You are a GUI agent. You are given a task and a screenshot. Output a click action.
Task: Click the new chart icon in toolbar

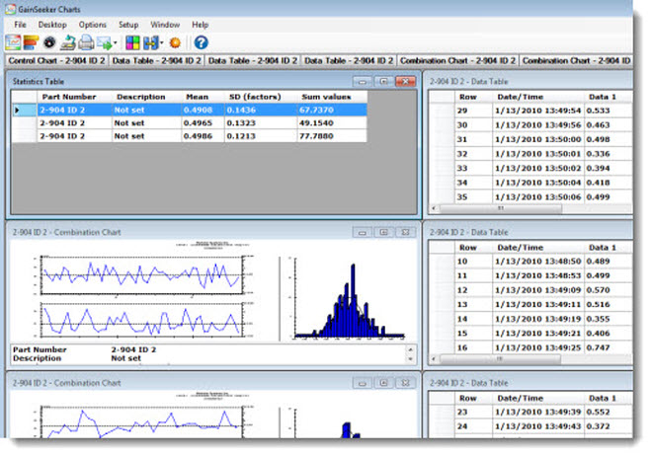13,42
